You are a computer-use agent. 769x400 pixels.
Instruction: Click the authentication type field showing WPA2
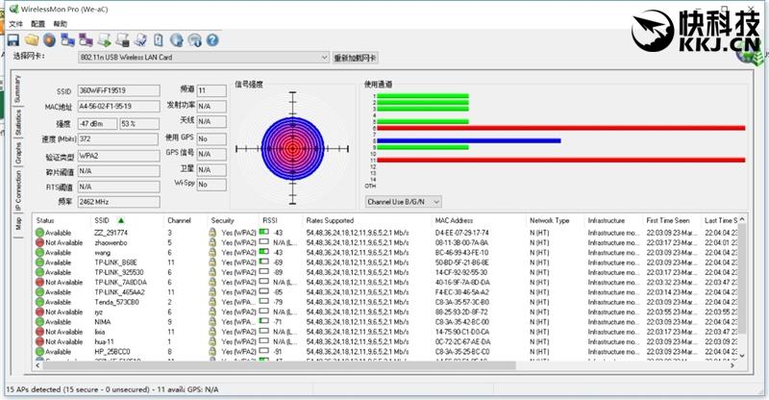(118, 156)
